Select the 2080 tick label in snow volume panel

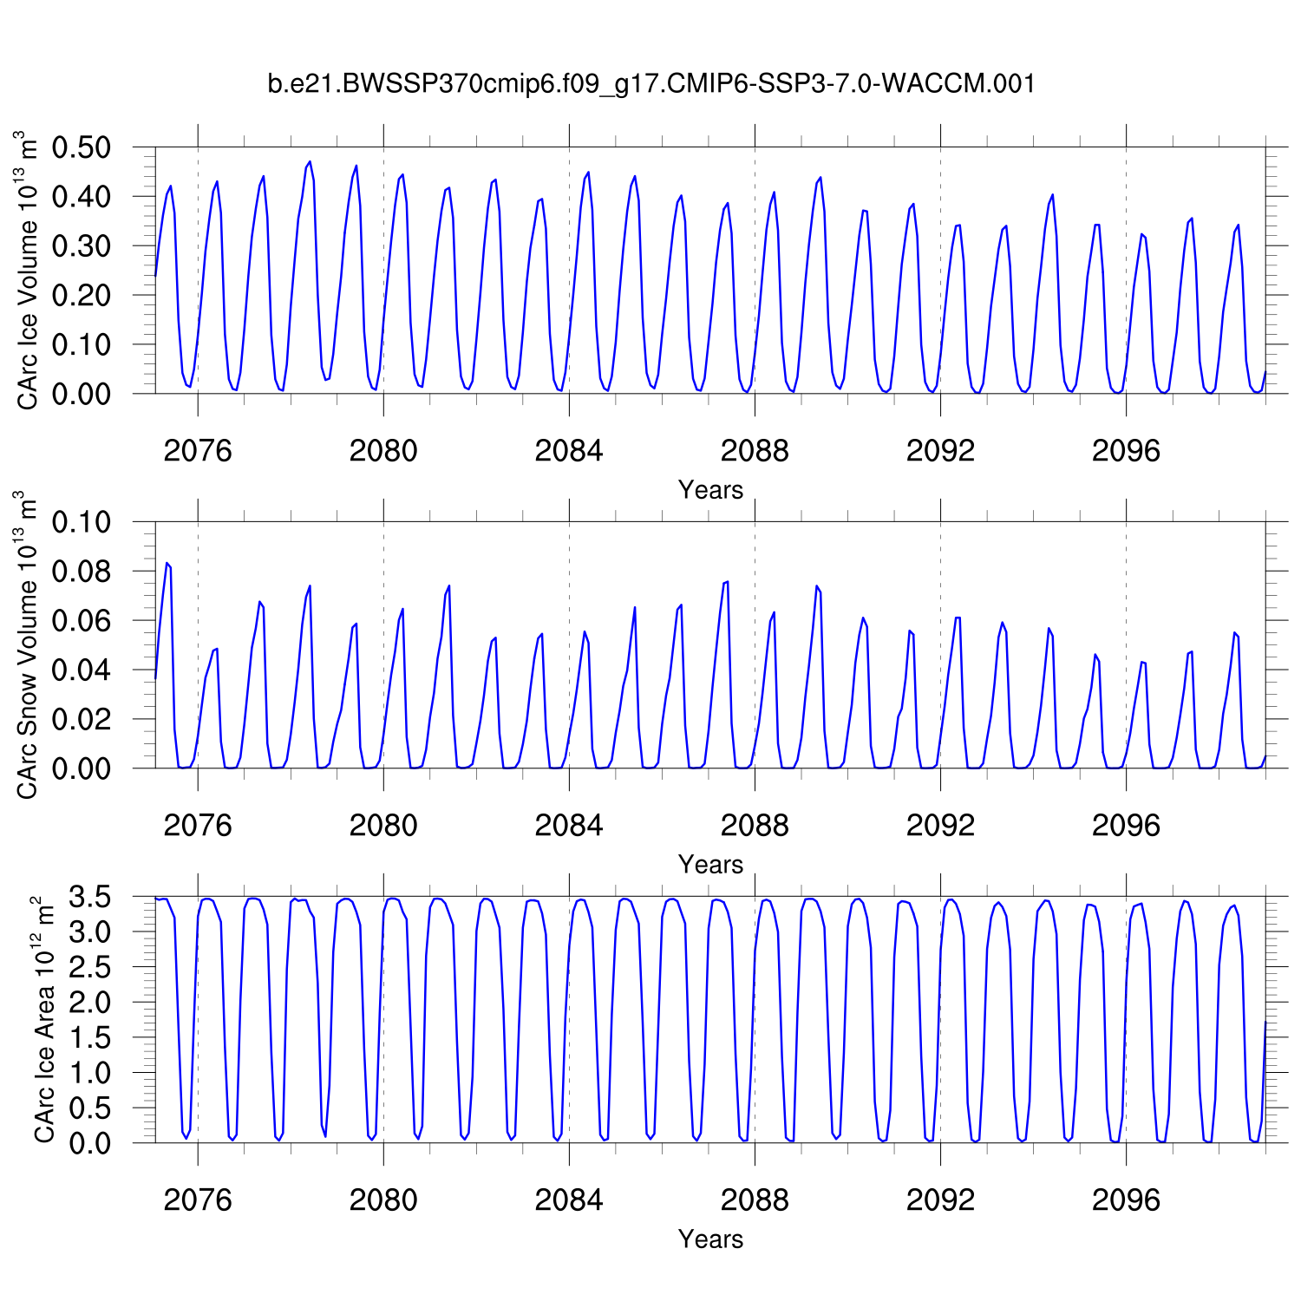[383, 826]
